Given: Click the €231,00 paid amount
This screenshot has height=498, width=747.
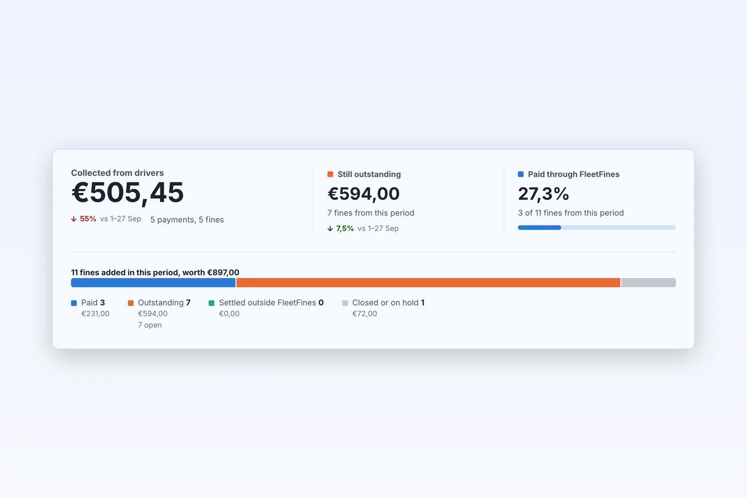Looking at the screenshot, I should pyautogui.click(x=96, y=314).
